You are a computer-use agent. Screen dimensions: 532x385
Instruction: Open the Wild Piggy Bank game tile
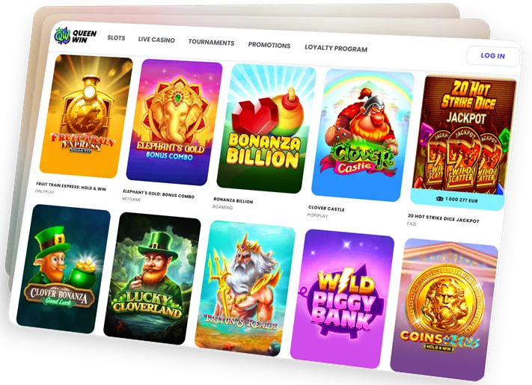pyautogui.click(x=343, y=298)
